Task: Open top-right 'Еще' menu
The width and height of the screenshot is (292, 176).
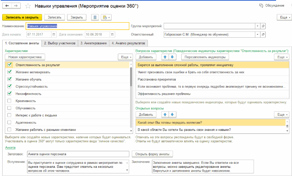Action: (x=285, y=17)
